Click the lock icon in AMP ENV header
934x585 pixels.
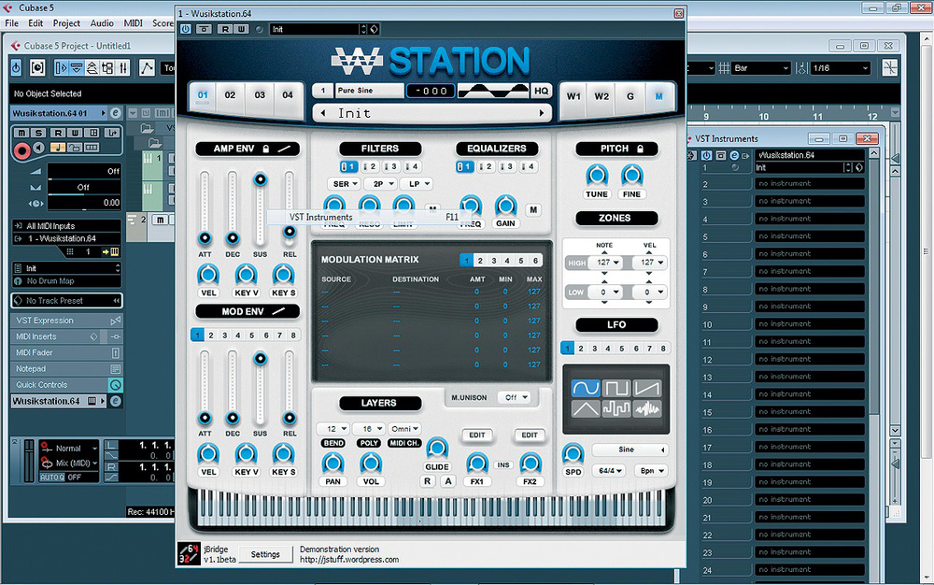(265, 149)
